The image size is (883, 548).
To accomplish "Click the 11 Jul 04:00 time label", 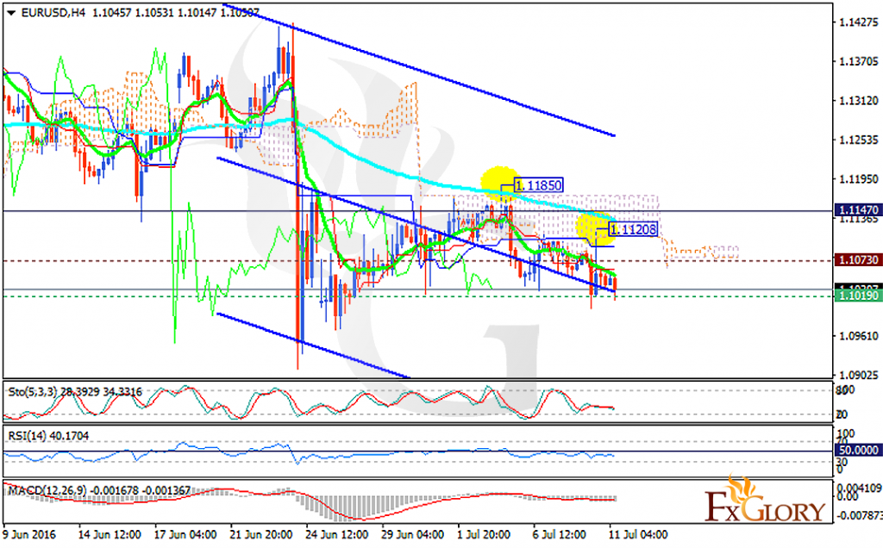I will (638, 534).
